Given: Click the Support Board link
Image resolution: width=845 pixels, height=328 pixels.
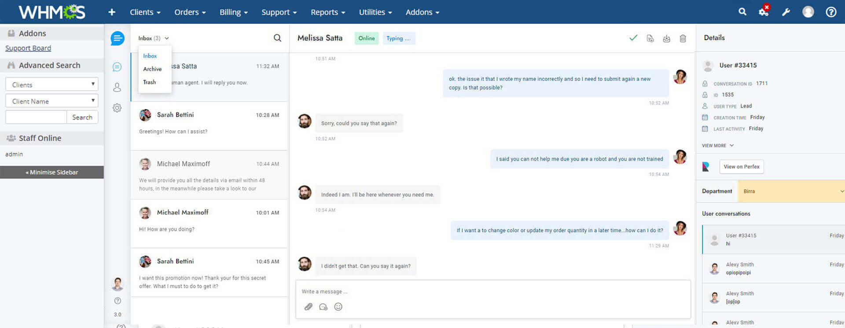Looking at the screenshot, I should [28, 48].
